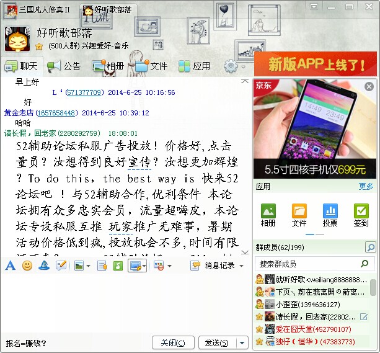The image size is (380, 353).
Task: Open the send button options arrow
Action: click(x=242, y=343)
